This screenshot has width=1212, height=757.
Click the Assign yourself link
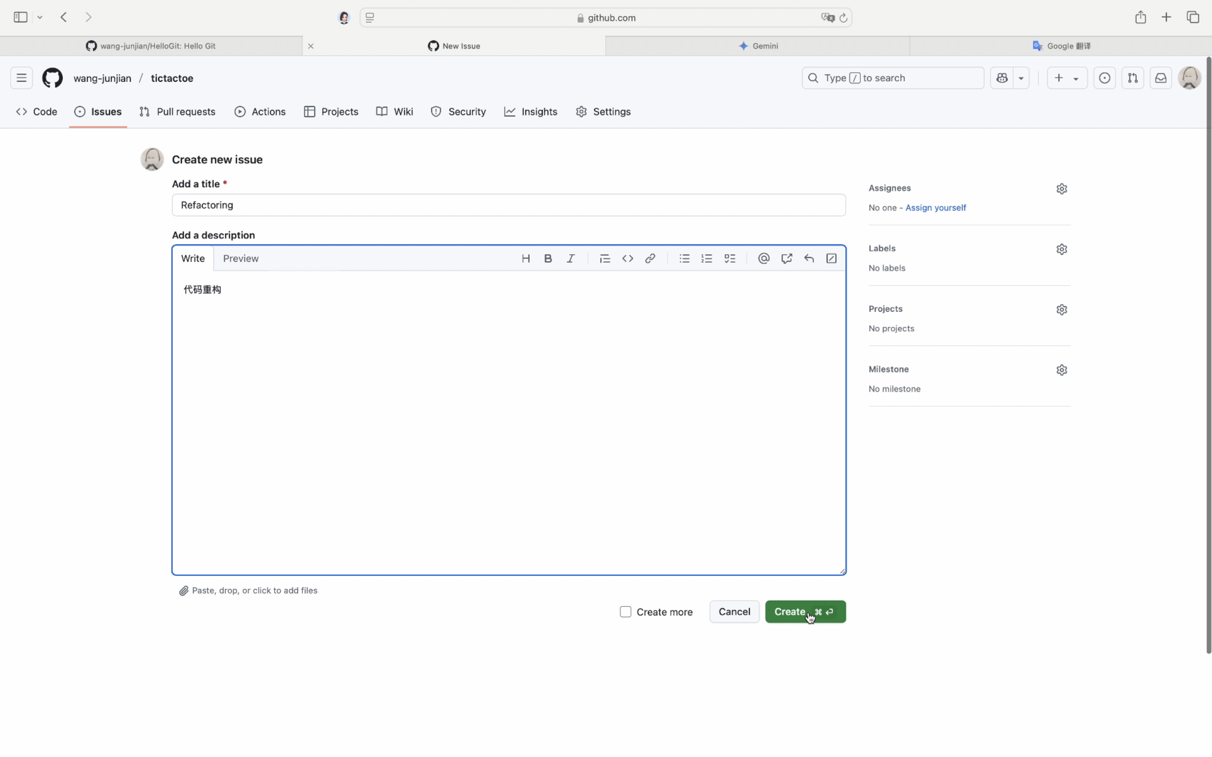coord(935,208)
